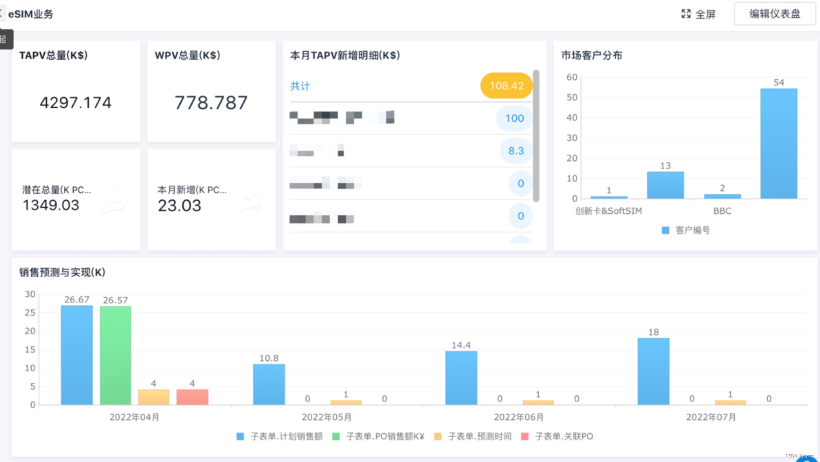Click the 2022年05月 axis label
This screenshot has width=820, height=462.
pyautogui.click(x=326, y=417)
